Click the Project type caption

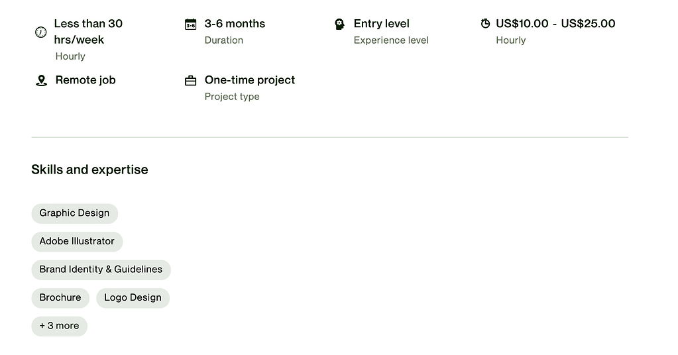point(232,97)
